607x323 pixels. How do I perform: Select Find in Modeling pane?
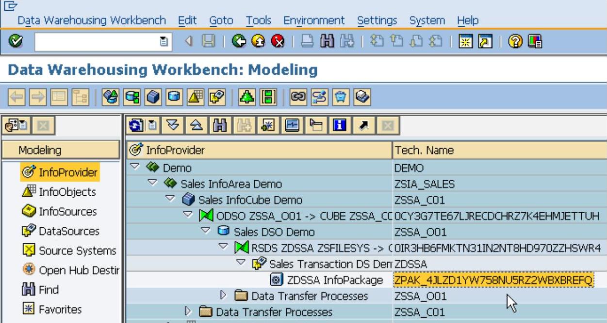[41, 290]
